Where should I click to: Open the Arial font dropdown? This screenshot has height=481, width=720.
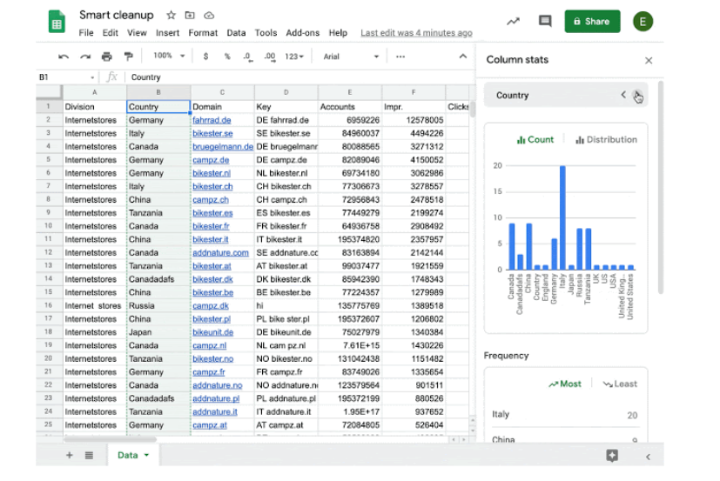[351, 57]
